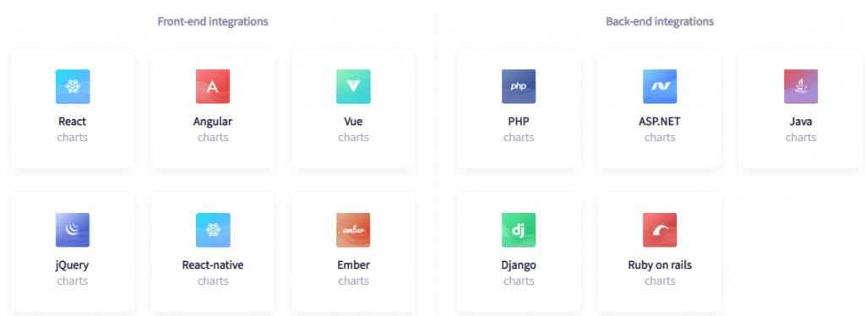Click the Ruby on rails icon
The image size is (865, 316).
[660, 230]
